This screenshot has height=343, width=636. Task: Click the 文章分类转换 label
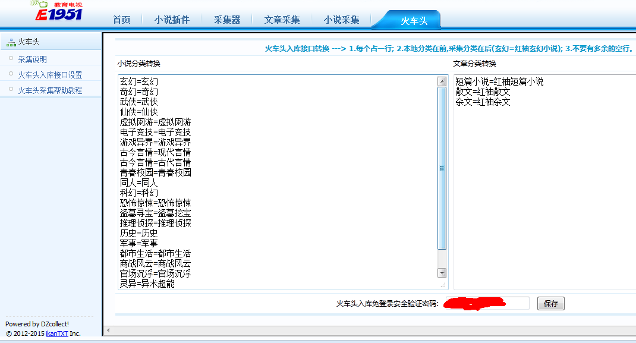[x=474, y=64]
